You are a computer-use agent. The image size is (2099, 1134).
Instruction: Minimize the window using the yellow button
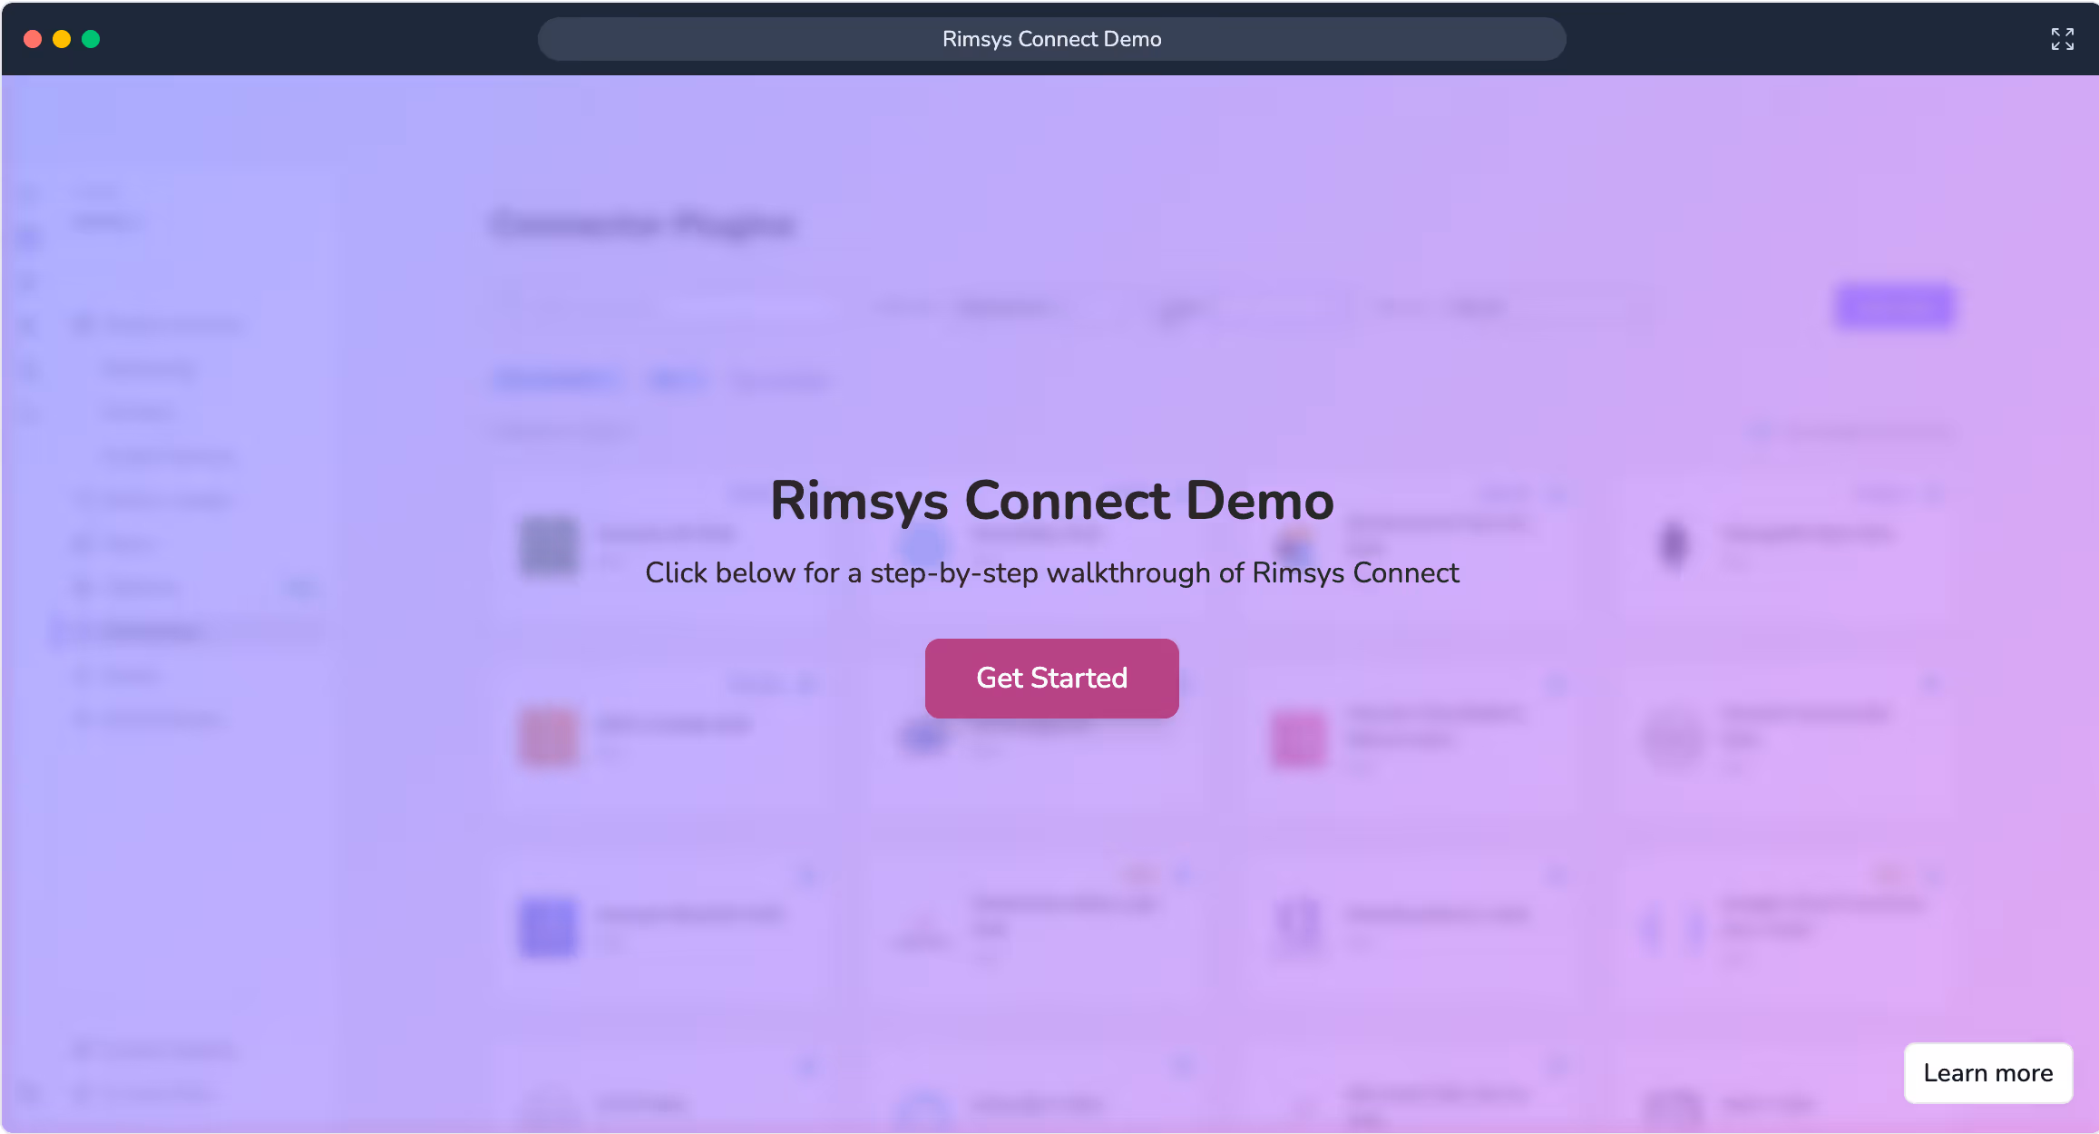click(62, 39)
